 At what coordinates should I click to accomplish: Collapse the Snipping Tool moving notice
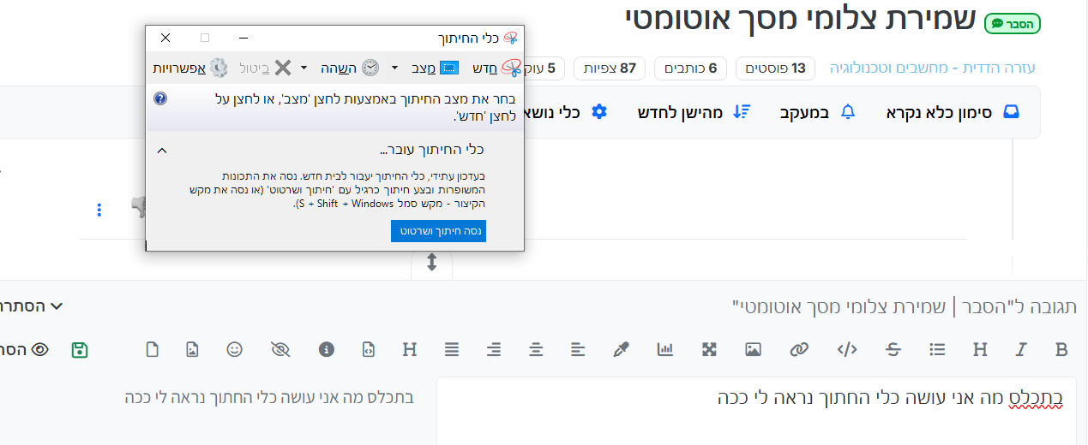point(162,151)
